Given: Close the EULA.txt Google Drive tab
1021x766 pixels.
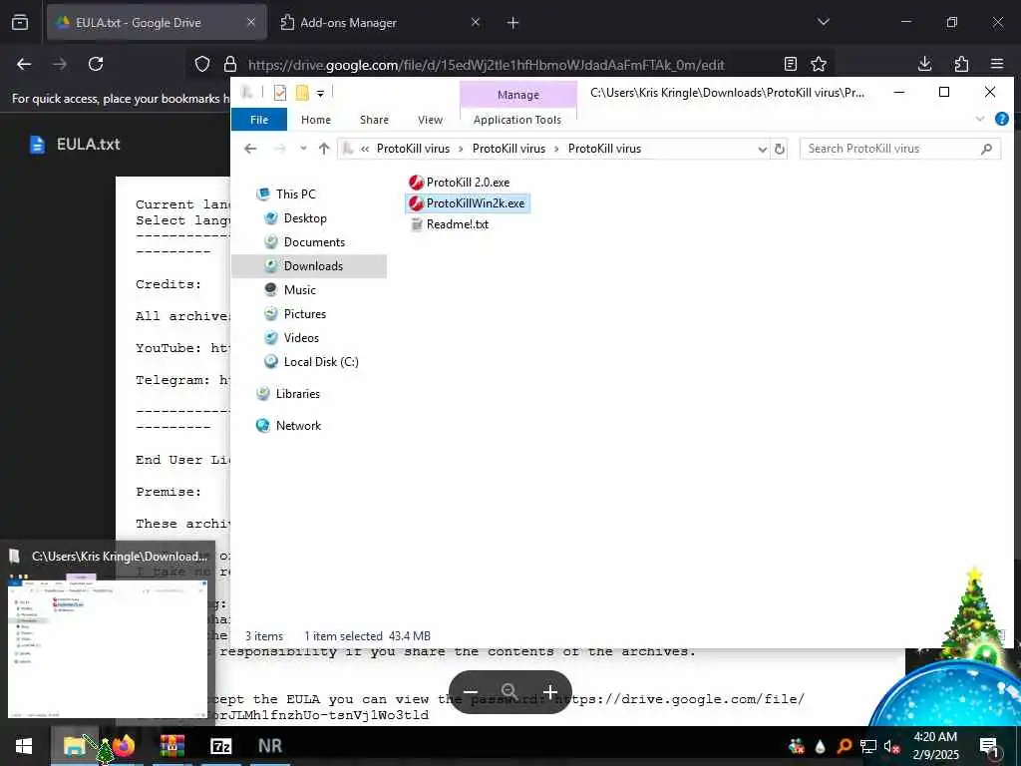Looking at the screenshot, I should click(250, 22).
